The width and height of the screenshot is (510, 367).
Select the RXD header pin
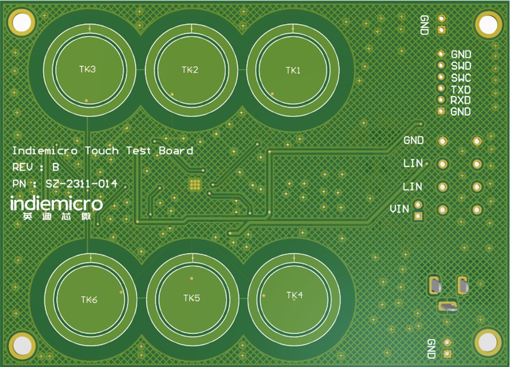point(441,100)
